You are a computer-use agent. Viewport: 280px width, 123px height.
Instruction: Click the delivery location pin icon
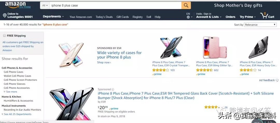(x=4, y=16)
